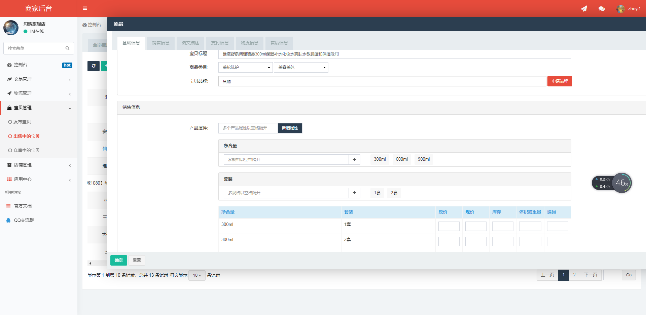Click the 产品属性 input field
This screenshot has height=315, width=646.
pyautogui.click(x=248, y=128)
